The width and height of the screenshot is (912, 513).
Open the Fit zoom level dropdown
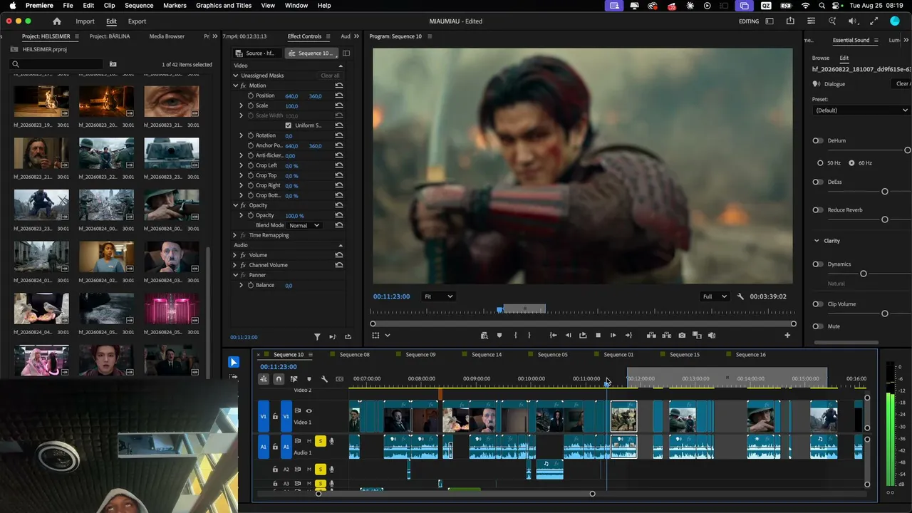click(438, 296)
